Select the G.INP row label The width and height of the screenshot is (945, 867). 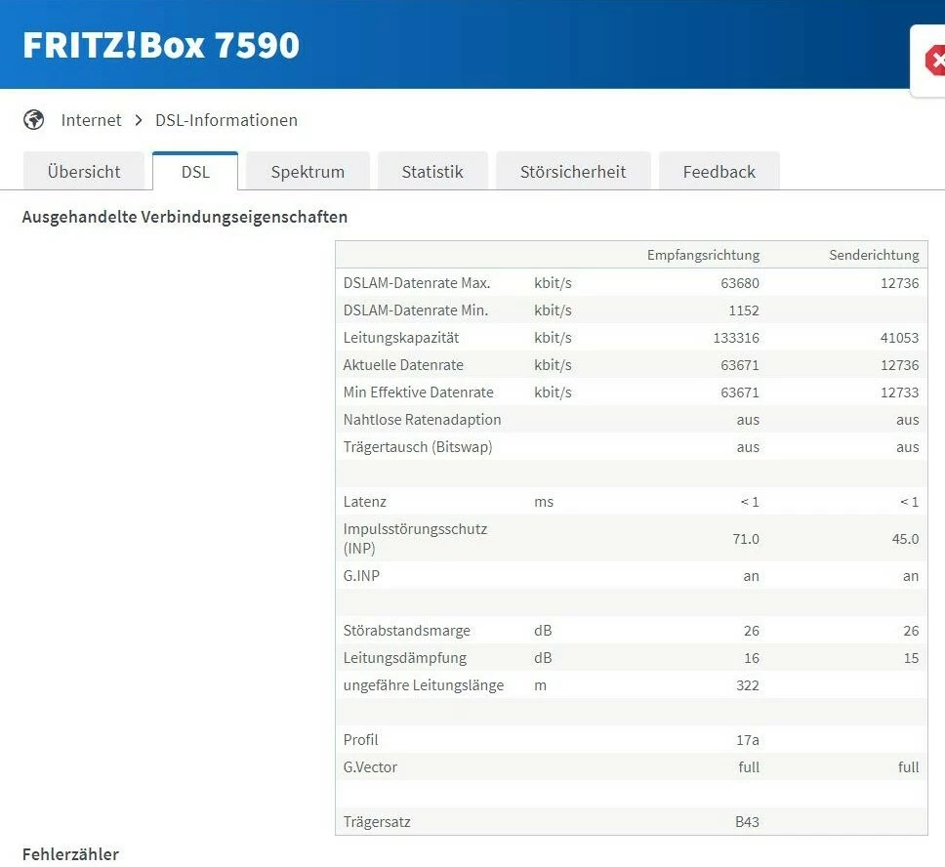click(x=361, y=576)
